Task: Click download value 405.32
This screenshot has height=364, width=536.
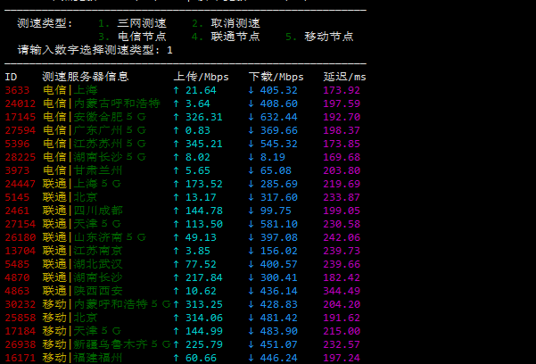Action: click(278, 90)
